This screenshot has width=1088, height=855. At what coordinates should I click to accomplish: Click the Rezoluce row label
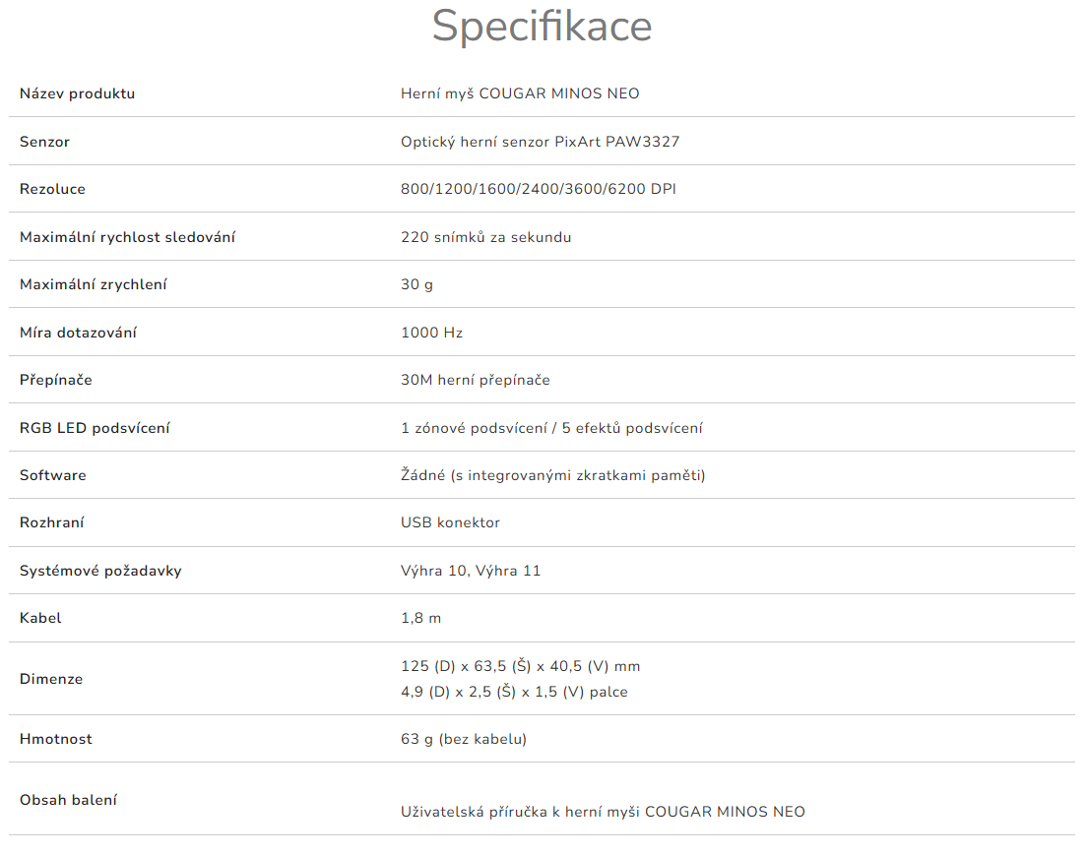click(x=52, y=189)
